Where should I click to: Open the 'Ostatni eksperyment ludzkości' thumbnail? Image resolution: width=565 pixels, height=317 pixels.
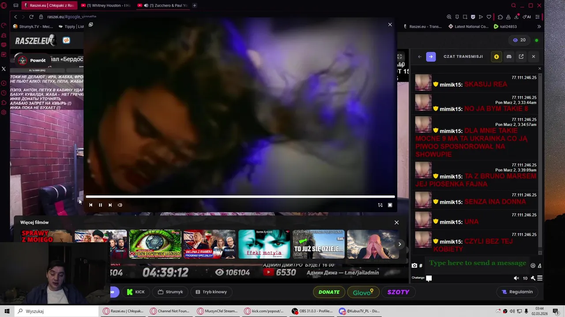point(155,244)
